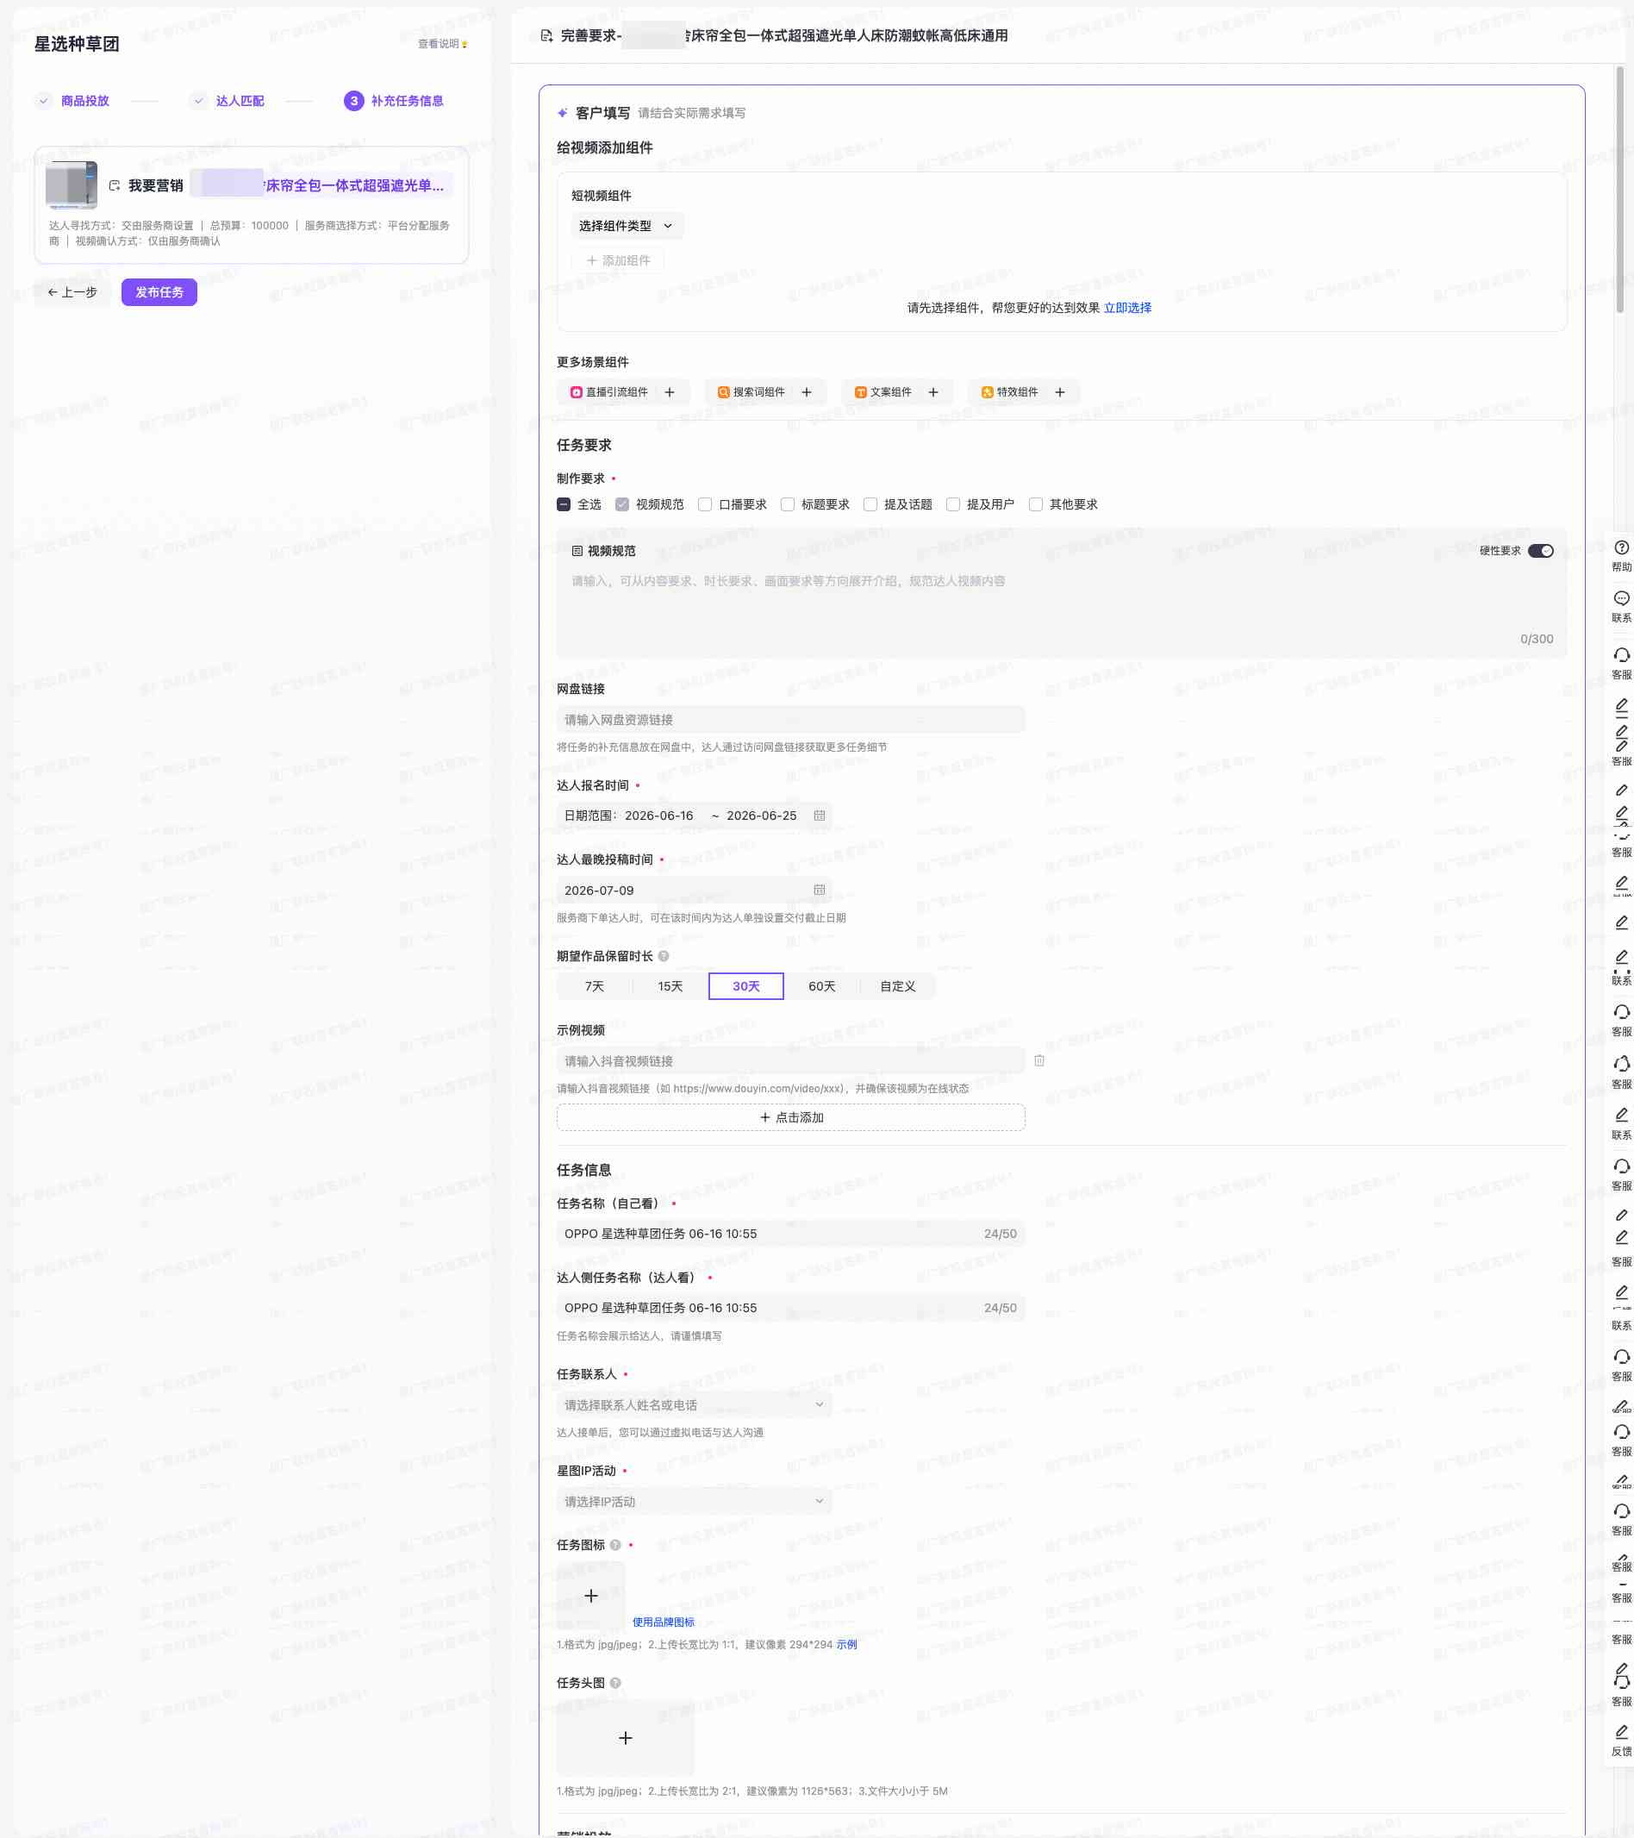Click the 特效组件 effects icon

point(987,392)
